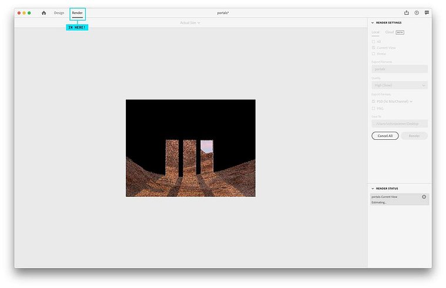Toggle the PSD (16 Bits/Channel) checkbox
This screenshot has height=288, width=446.
tap(374, 101)
